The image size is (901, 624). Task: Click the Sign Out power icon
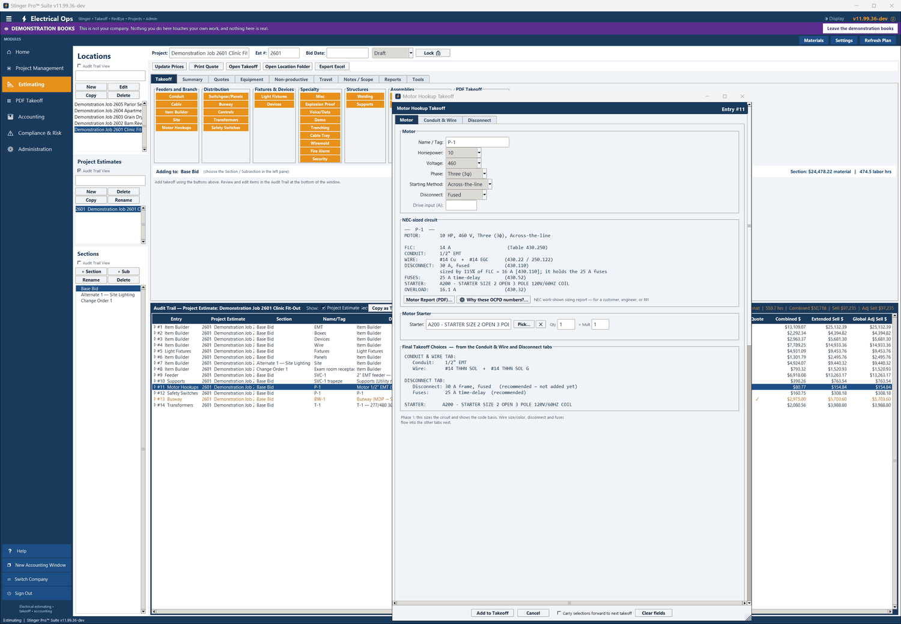[x=9, y=593]
